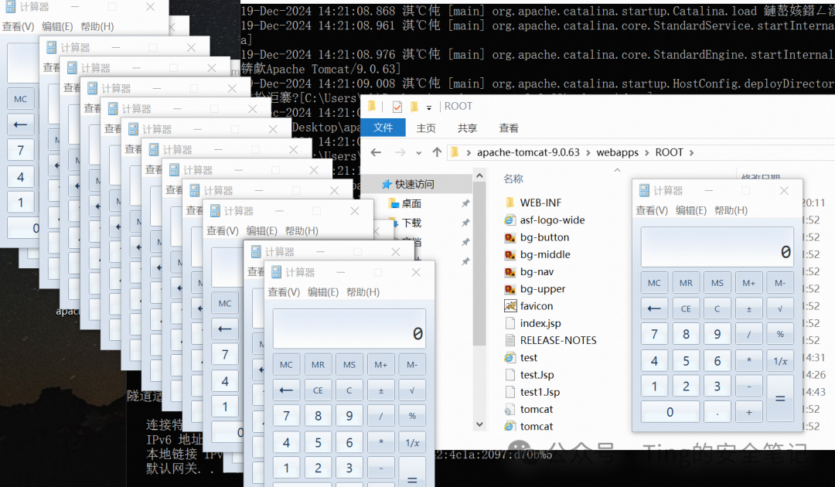Click the Explorer back navigation arrow
The width and height of the screenshot is (835, 487).
point(376,152)
